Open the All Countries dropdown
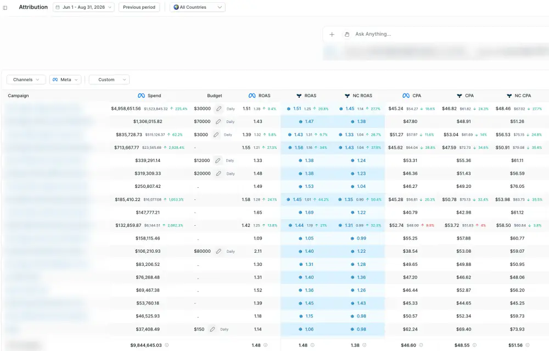 pos(198,7)
